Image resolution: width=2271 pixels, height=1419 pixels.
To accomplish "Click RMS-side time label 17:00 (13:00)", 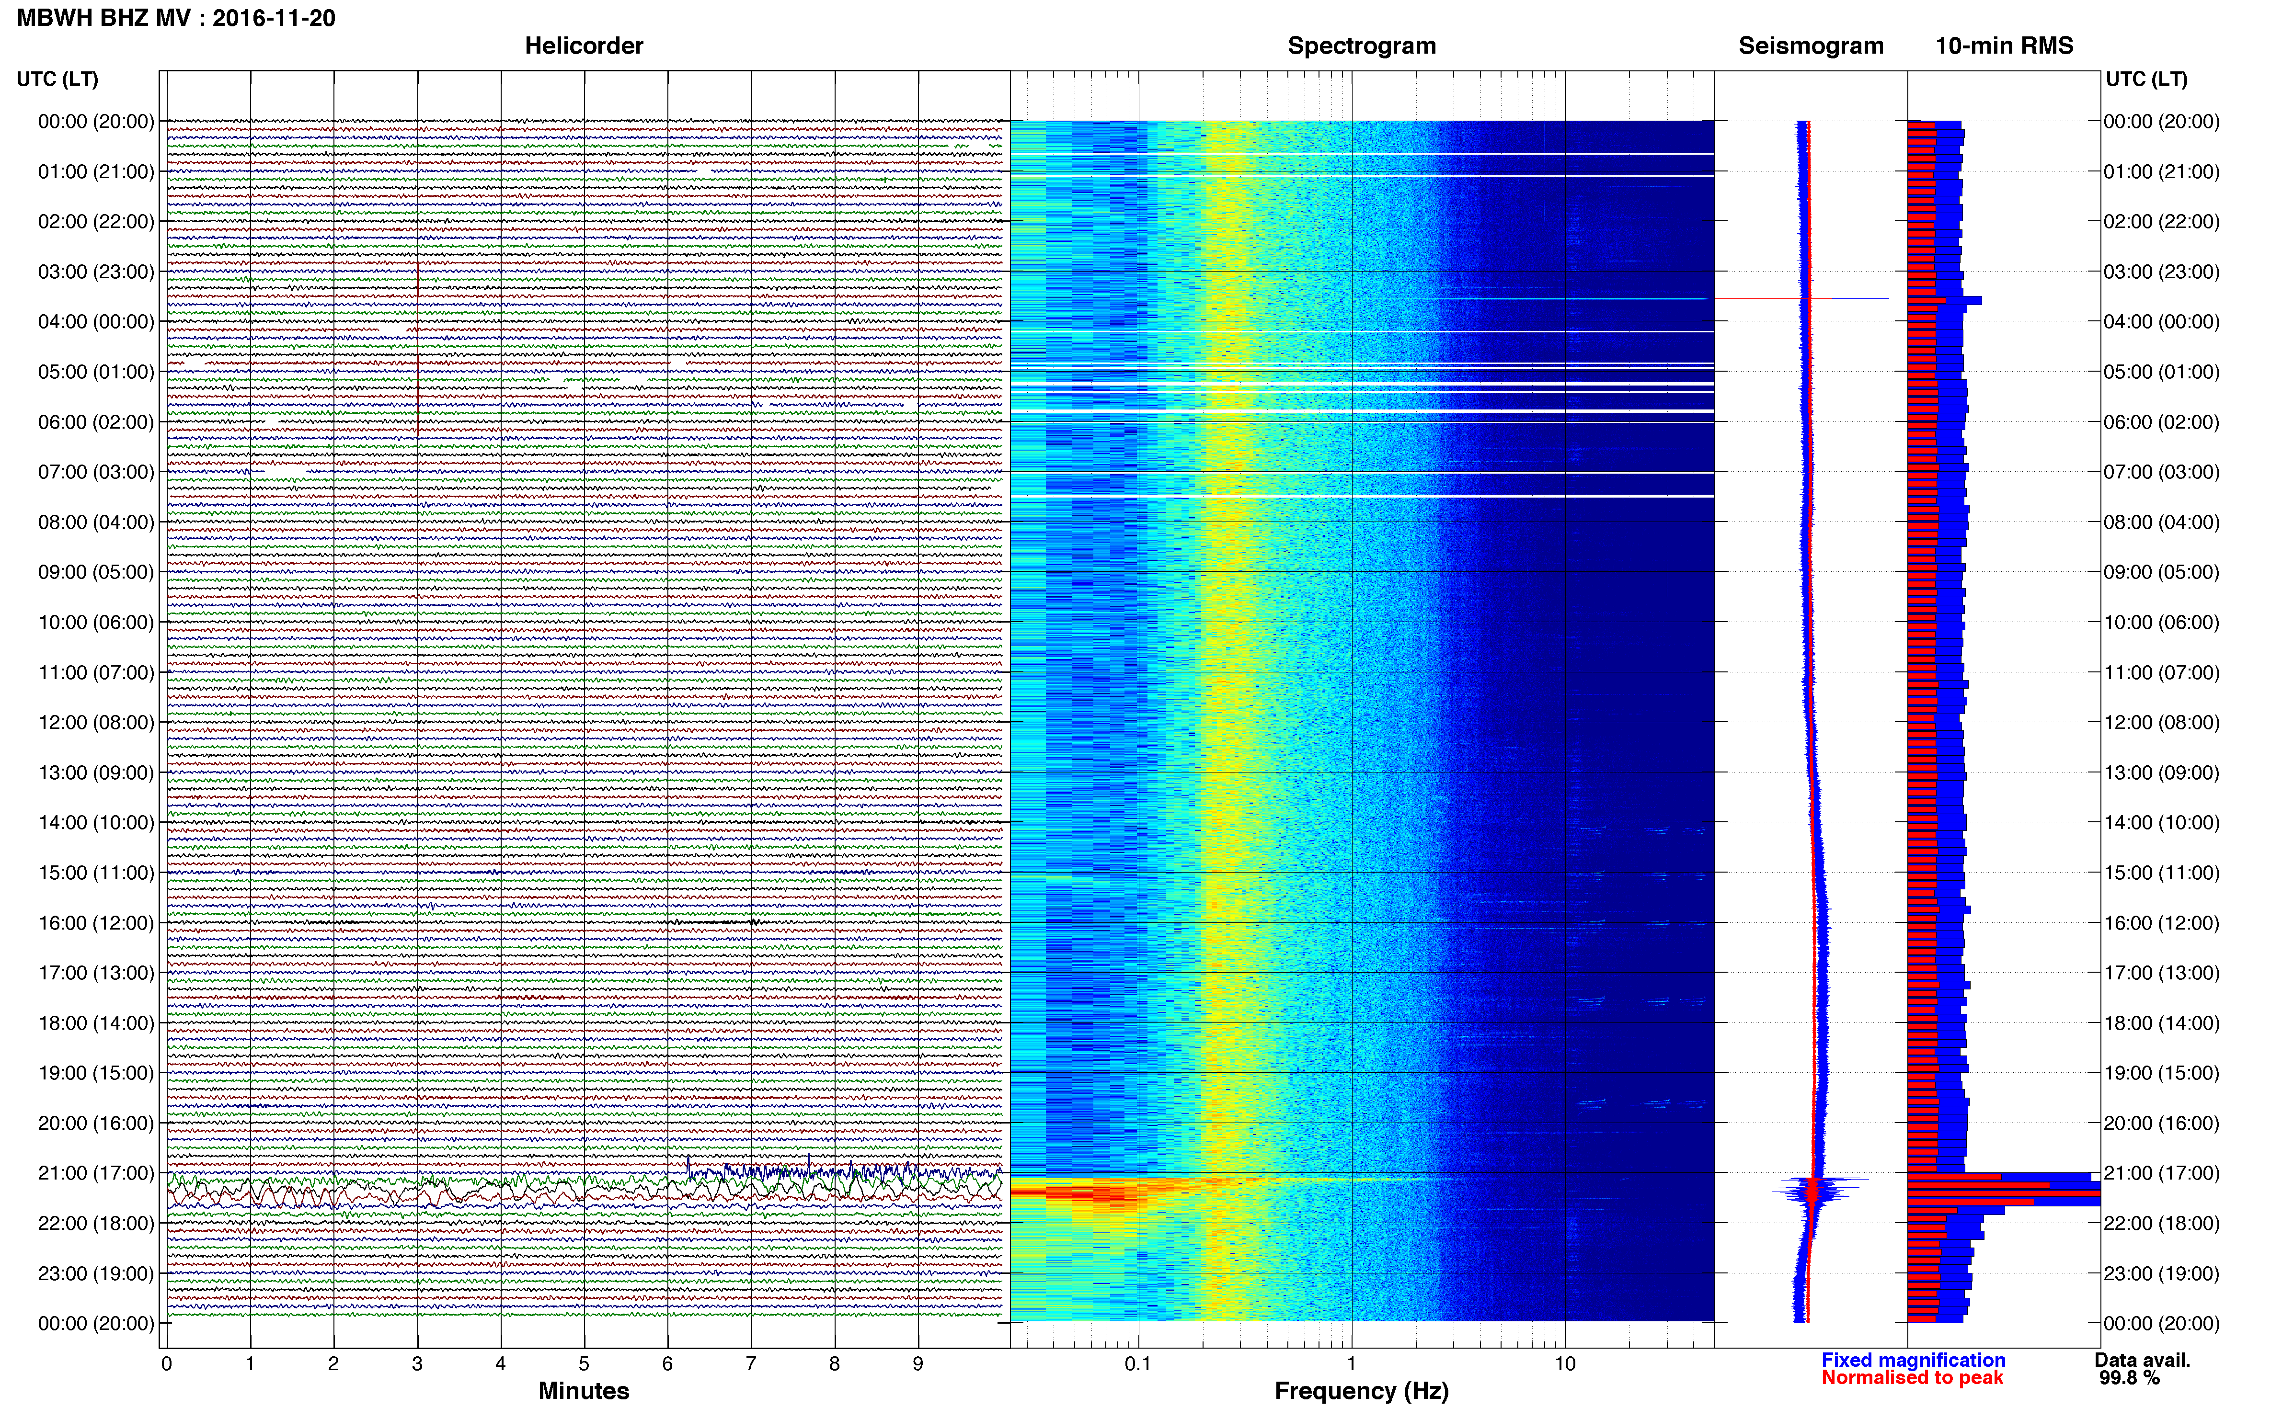I will coord(2161,973).
